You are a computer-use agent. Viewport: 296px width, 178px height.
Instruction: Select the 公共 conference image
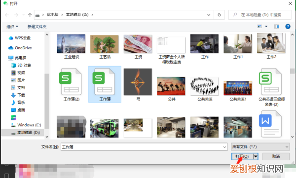(x=171, y=86)
